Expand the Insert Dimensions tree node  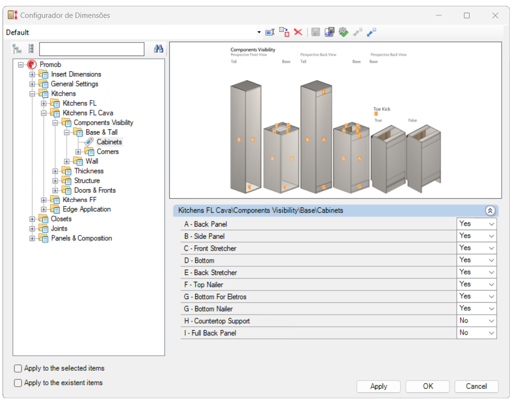click(x=32, y=74)
